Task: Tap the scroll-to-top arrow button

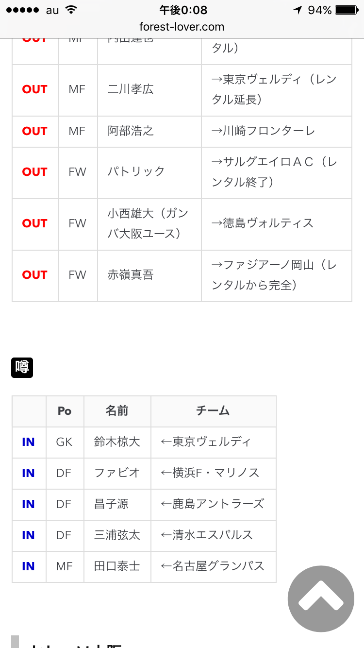Action: click(x=321, y=598)
